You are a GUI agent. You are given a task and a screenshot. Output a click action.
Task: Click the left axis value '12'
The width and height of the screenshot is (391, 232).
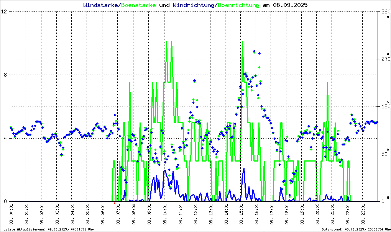click(x=5, y=11)
